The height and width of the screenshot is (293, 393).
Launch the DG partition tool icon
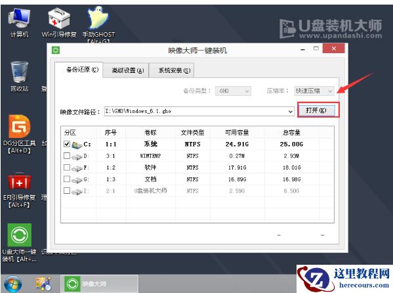[19, 126]
